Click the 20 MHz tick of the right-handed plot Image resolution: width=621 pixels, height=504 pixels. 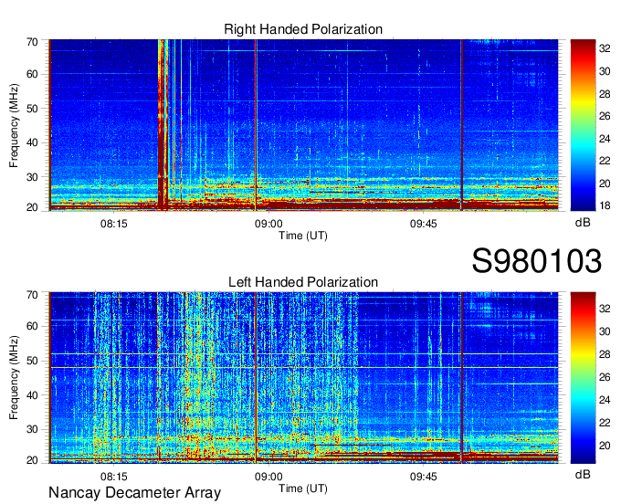[32, 207]
